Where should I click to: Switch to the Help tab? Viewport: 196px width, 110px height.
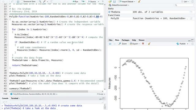click(x=134, y=40)
